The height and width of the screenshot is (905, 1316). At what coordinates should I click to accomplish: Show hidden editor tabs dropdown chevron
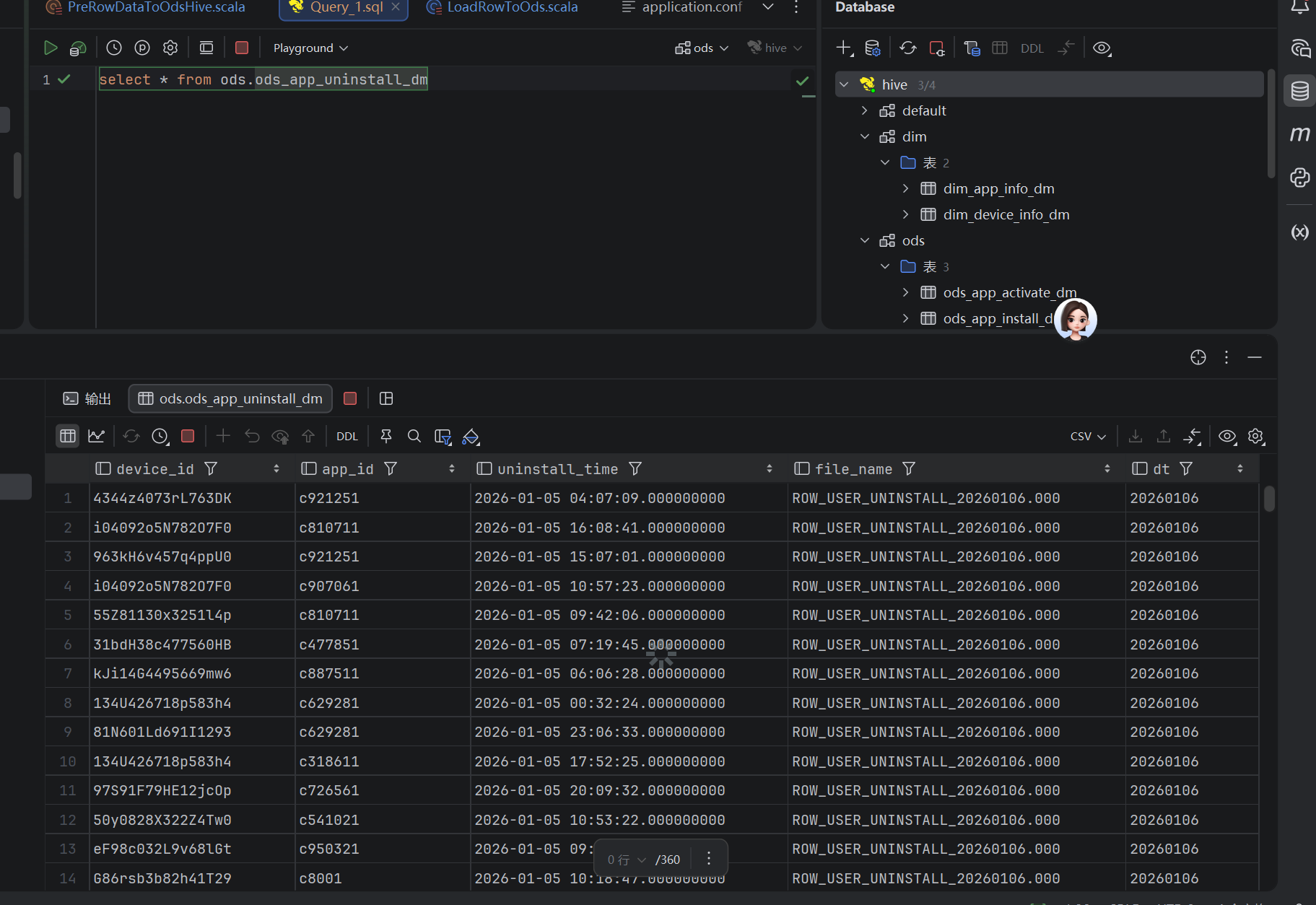768,6
